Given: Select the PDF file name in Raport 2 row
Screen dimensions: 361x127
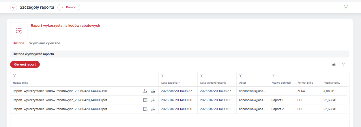Looking at the screenshot, I should click(x=60, y=109).
